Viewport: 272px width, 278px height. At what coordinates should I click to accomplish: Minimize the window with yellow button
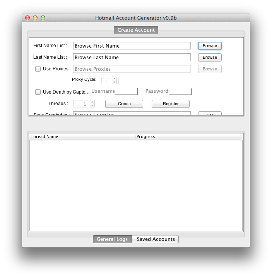tap(35, 18)
